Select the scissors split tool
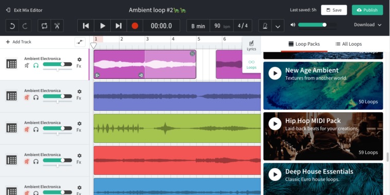The height and width of the screenshot is (195, 390). [57, 26]
